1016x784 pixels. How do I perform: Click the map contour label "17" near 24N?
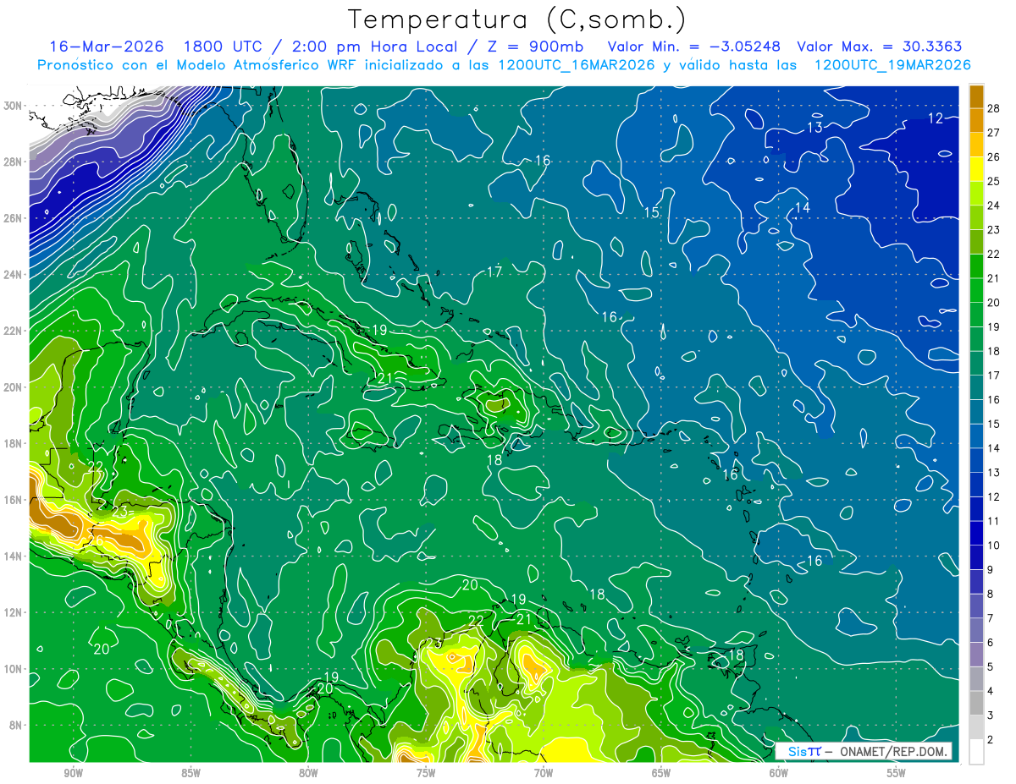coord(495,271)
